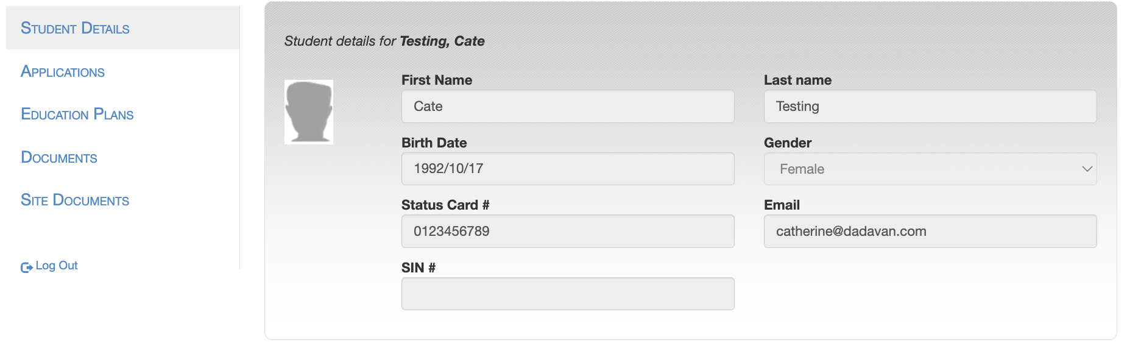
Task: Click the SIN # label
Action: pyautogui.click(x=419, y=268)
